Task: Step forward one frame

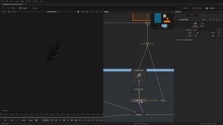Action: [72, 120]
